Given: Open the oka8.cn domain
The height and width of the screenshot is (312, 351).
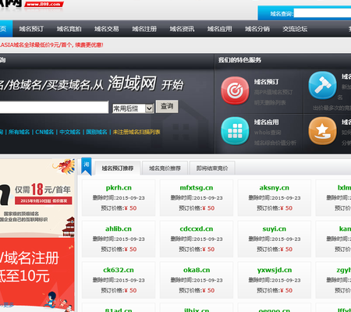Looking at the screenshot, I should [x=197, y=270].
